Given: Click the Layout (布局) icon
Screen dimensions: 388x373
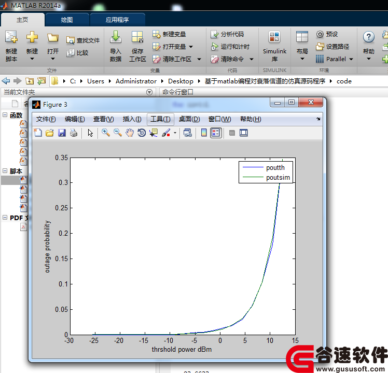Looking at the screenshot, I should click(302, 37).
